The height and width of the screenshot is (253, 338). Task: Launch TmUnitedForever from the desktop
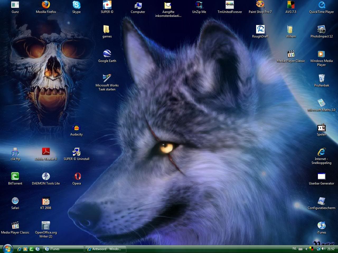click(x=230, y=7)
